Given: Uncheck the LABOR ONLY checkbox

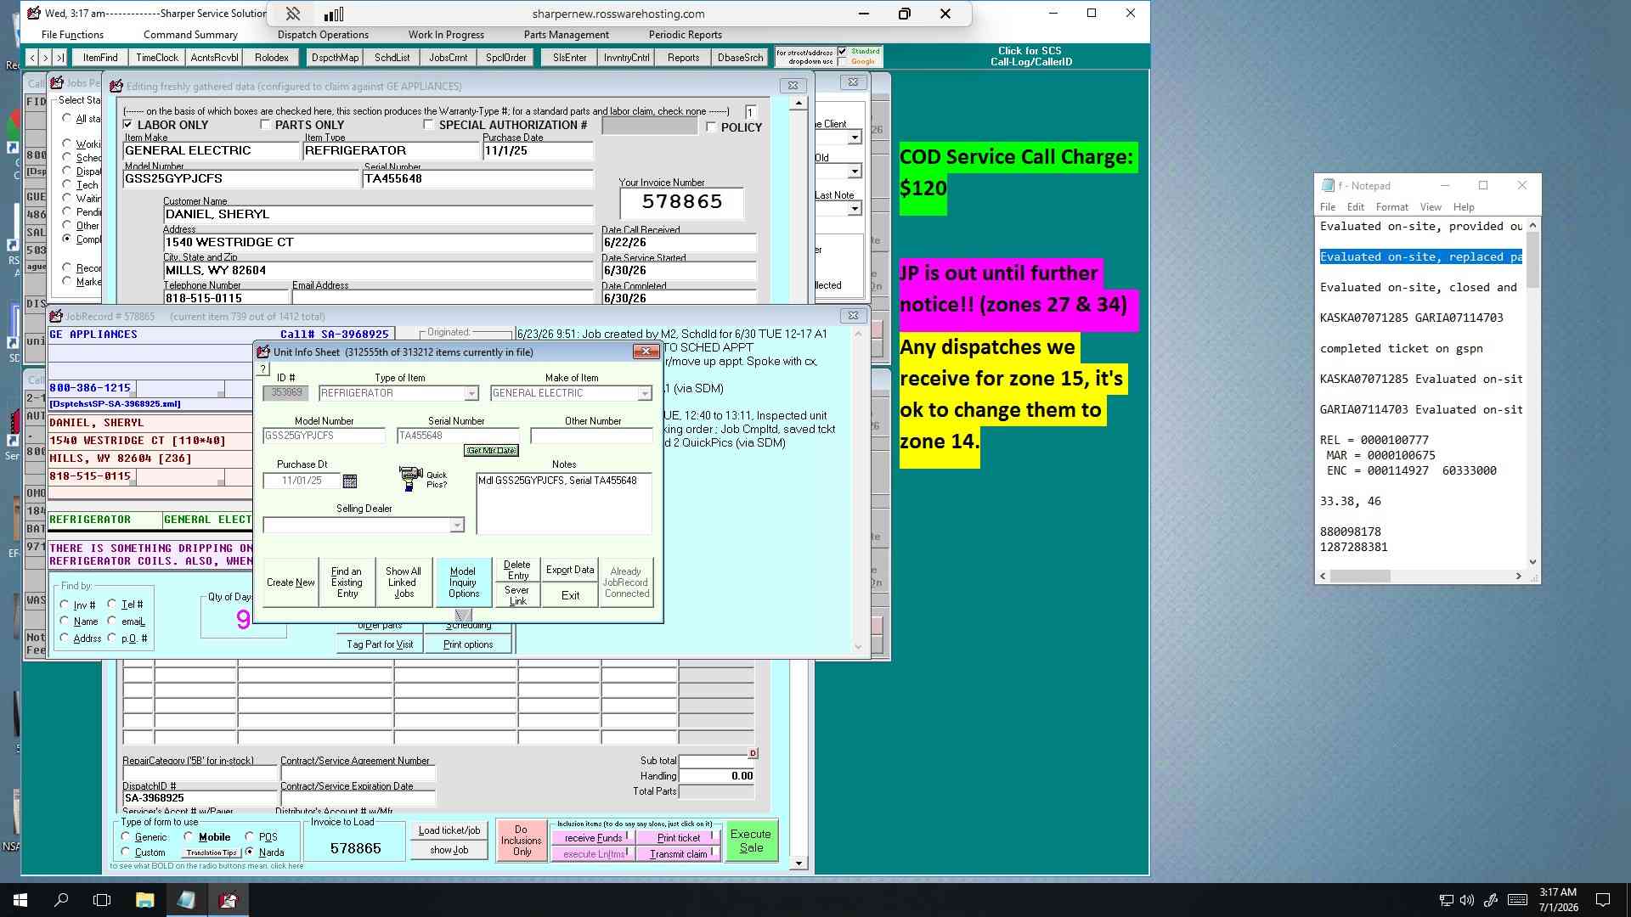Looking at the screenshot, I should coord(127,125).
